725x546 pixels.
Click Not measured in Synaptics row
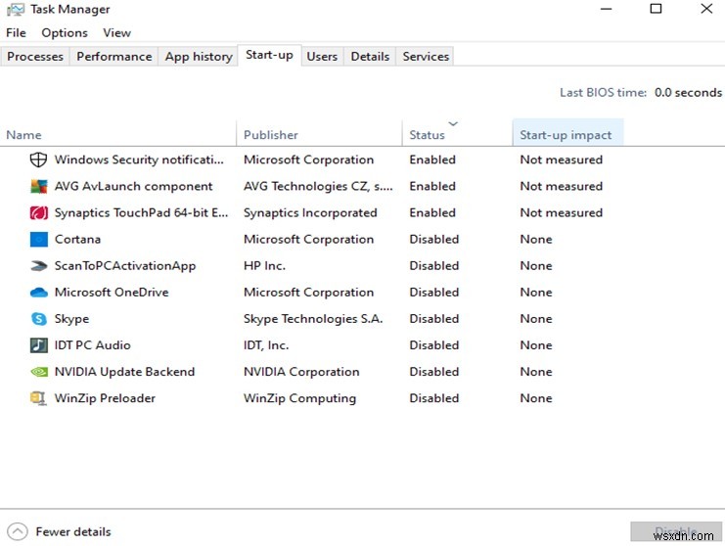click(x=561, y=212)
